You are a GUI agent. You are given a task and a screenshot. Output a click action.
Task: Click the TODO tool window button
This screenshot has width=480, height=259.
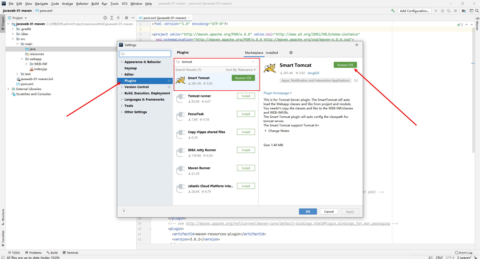pyautogui.click(x=14, y=252)
